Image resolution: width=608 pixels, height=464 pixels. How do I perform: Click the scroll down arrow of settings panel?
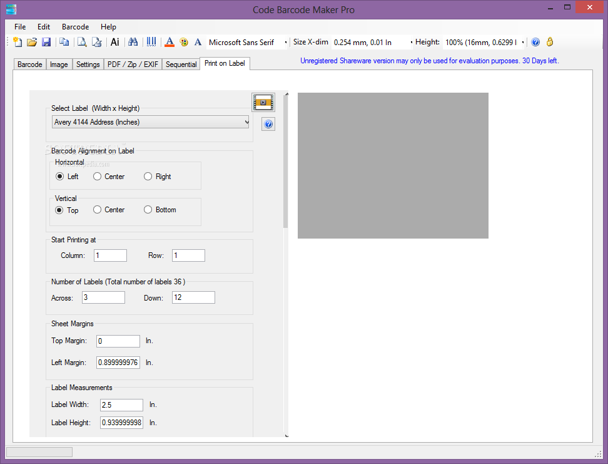click(286, 436)
